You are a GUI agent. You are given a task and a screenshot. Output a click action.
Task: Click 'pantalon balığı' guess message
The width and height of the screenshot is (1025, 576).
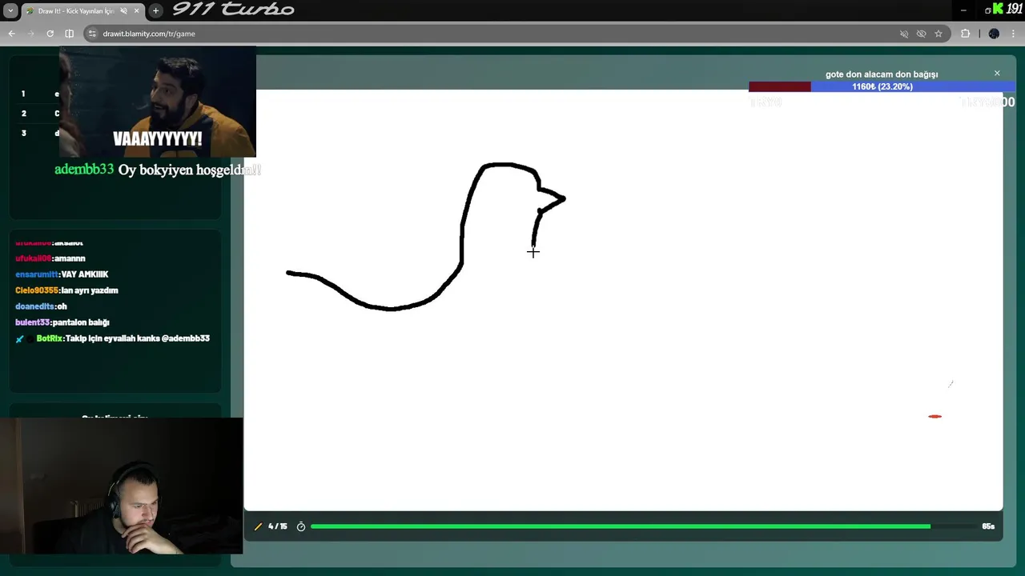pos(81,322)
